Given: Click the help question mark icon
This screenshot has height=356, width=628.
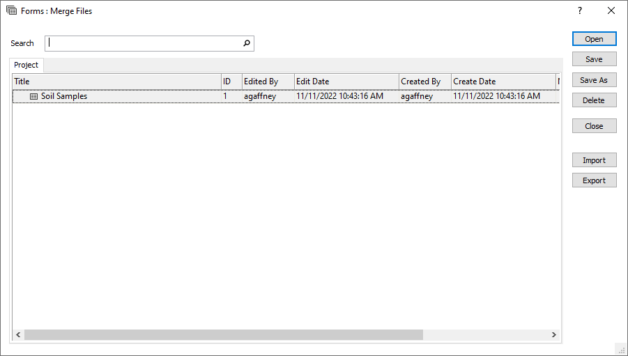Looking at the screenshot, I should coord(579,10).
